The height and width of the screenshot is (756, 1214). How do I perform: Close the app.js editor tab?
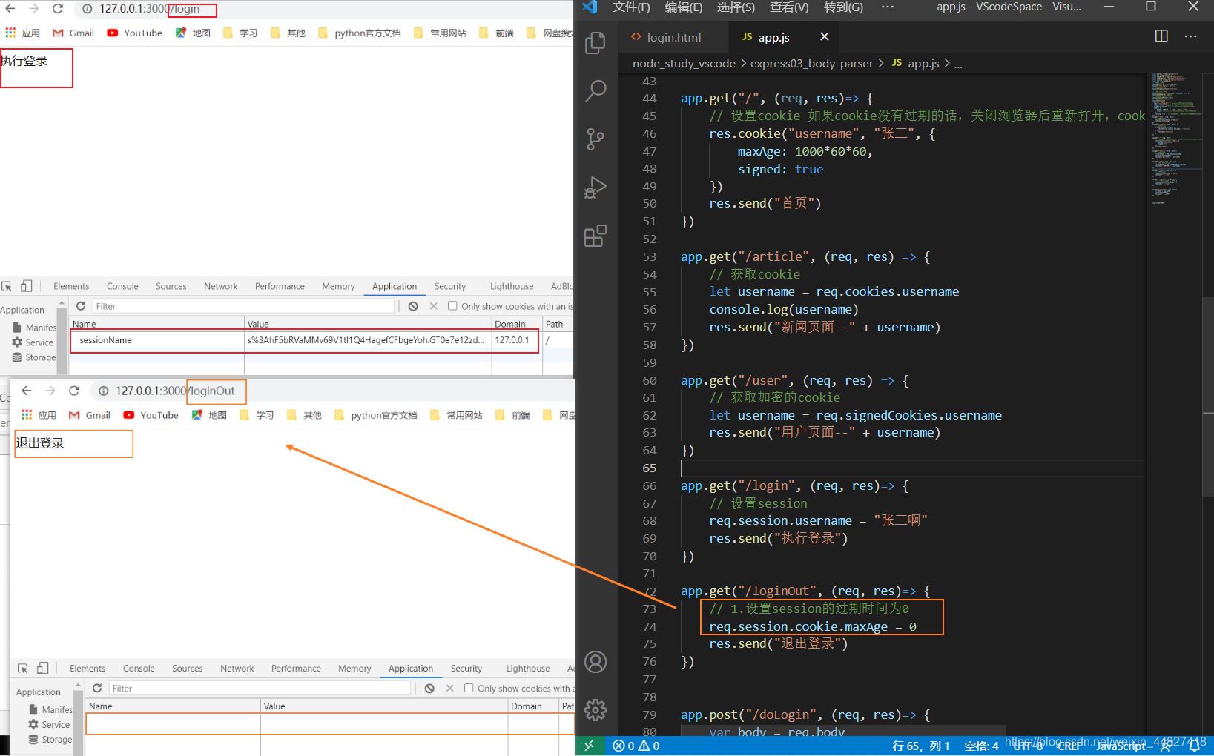[x=824, y=36]
